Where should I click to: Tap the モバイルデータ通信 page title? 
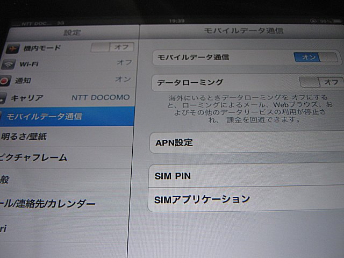[243, 31]
